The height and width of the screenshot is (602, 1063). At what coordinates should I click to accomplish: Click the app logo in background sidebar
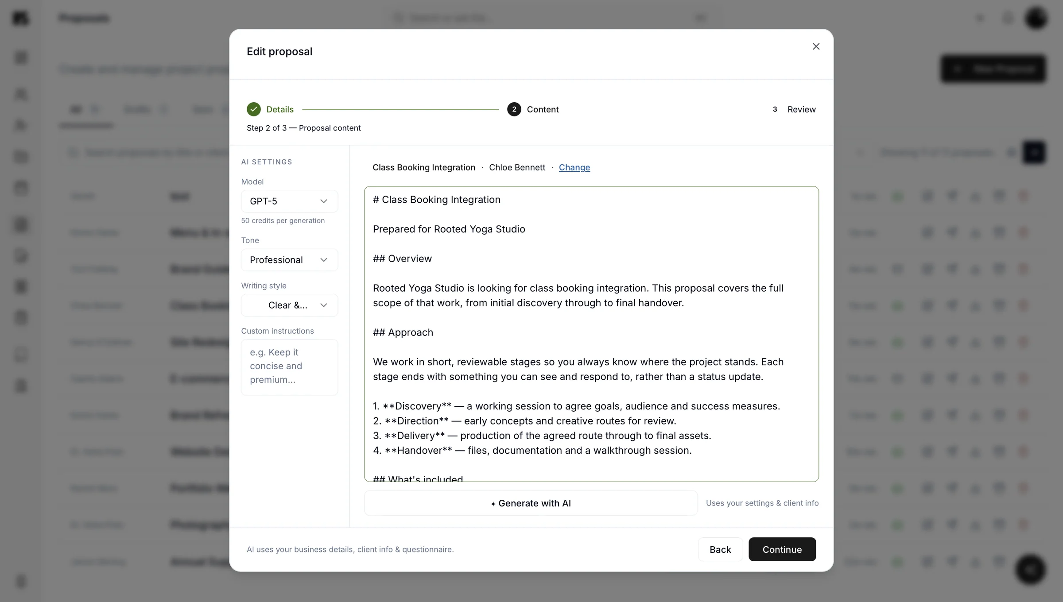click(x=20, y=18)
